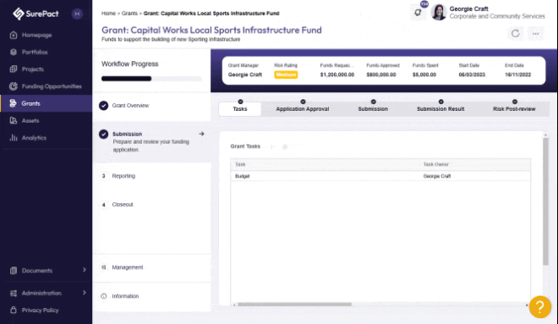The height and width of the screenshot is (324, 558).
Task: Click the Grant Overview completed checkmark
Action: pyautogui.click(x=103, y=106)
